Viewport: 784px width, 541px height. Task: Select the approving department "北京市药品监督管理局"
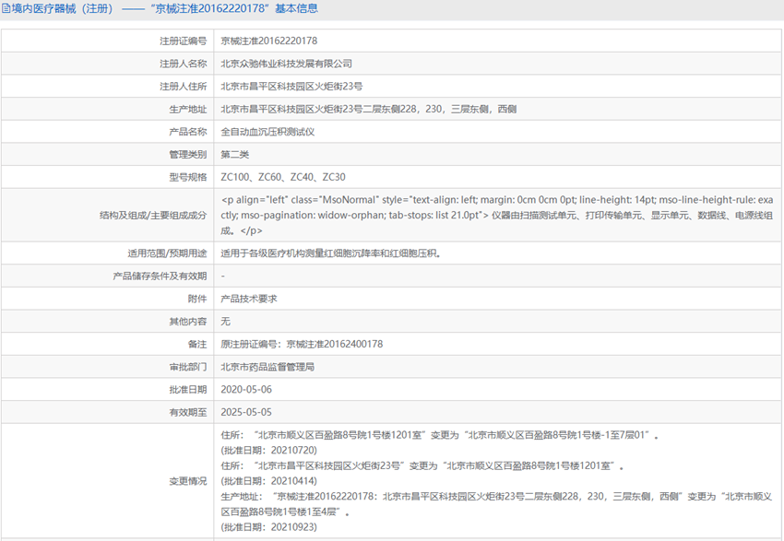point(268,367)
